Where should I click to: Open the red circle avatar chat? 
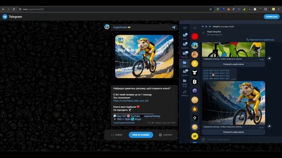pyautogui.click(x=195, y=36)
